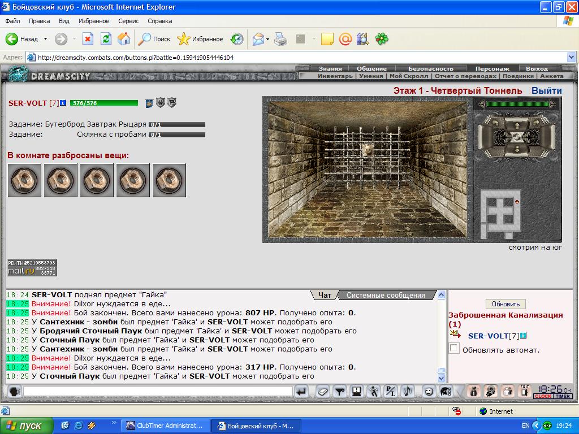Switch to Системные сообщения tab
Screen dimensions: 579x434
click(x=386, y=295)
